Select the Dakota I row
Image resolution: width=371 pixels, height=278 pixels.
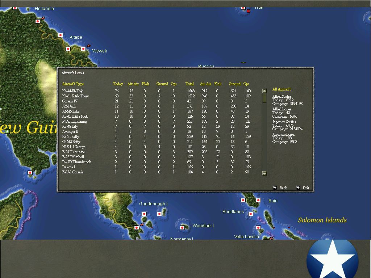click(x=157, y=167)
